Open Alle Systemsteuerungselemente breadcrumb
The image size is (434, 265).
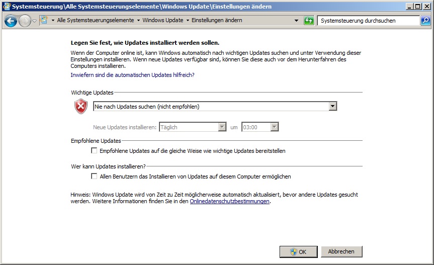click(96, 20)
